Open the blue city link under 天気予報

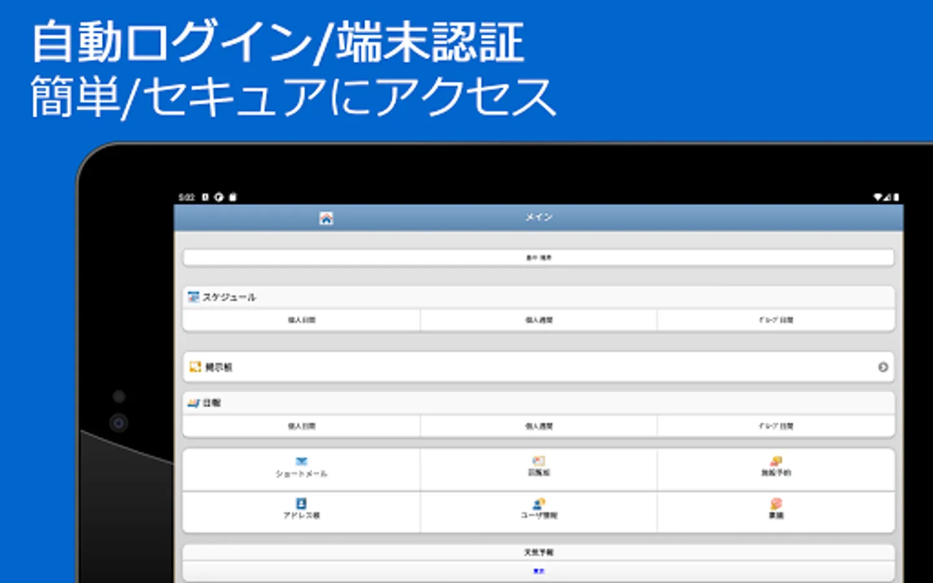click(x=538, y=571)
